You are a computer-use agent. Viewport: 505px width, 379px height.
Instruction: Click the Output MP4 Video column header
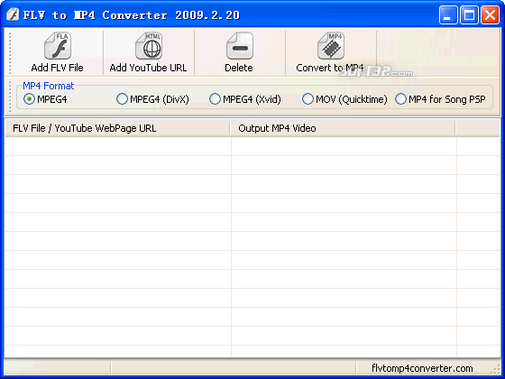click(x=343, y=128)
